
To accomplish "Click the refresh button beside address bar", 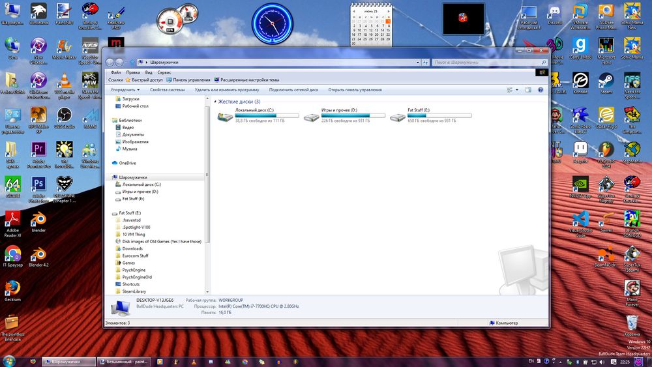I will [425, 63].
